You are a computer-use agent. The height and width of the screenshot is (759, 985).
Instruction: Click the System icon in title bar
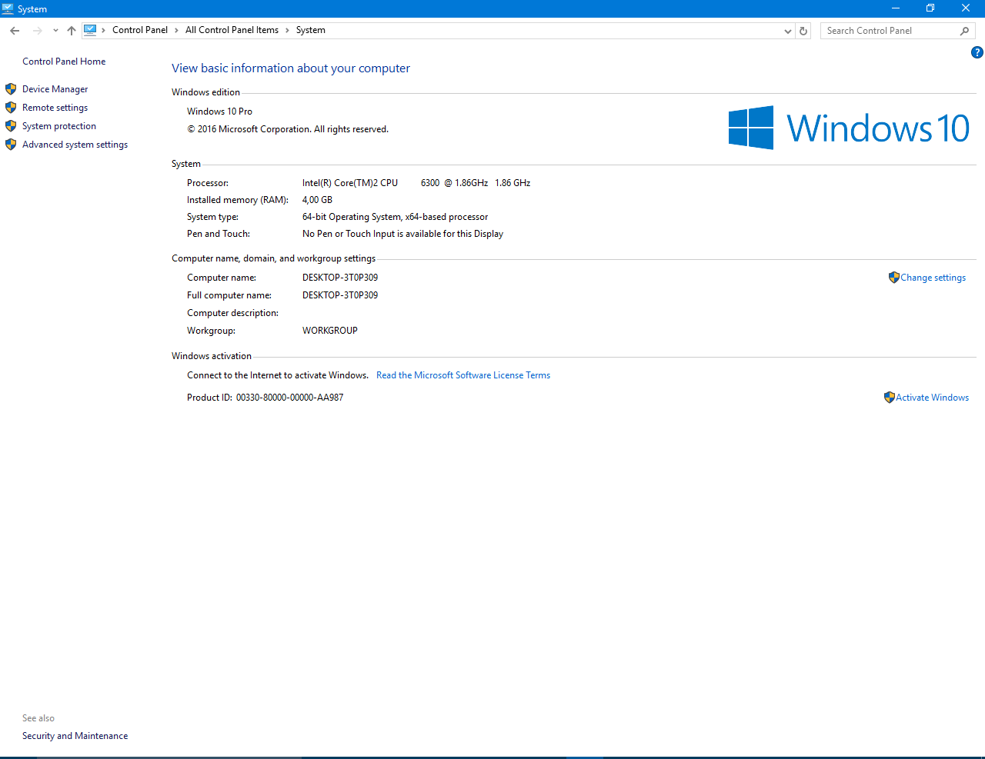pos(8,8)
